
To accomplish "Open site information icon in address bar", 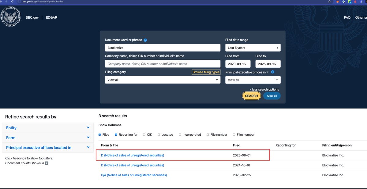I will pyautogui.click(x=19, y=2).
